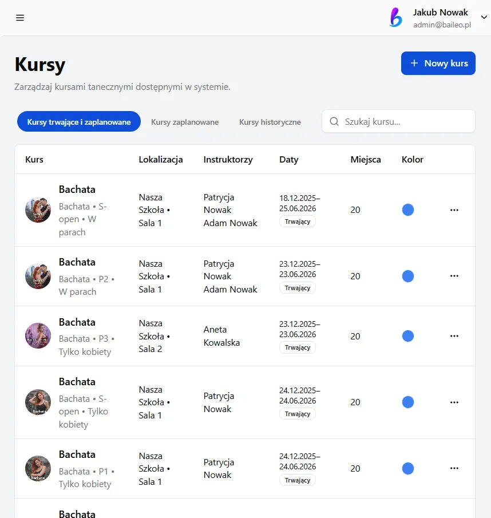Click the Kurs column header

[34, 160]
